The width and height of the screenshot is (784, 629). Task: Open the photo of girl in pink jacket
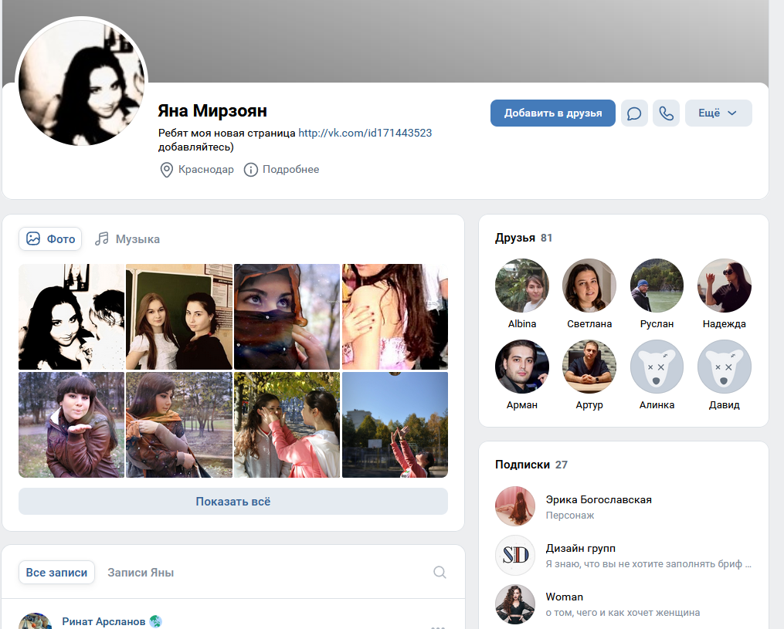point(287,424)
